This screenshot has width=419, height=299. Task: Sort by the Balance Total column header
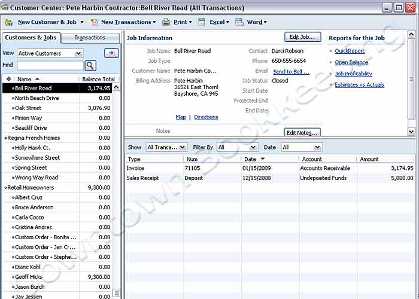pyautogui.click(x=98, y=79)
